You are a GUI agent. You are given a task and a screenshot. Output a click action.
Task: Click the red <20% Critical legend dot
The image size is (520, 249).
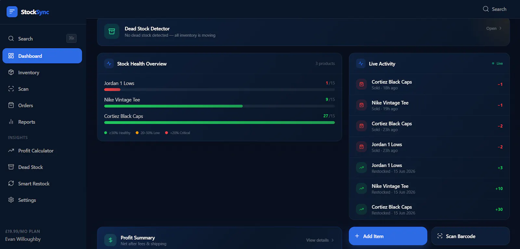[167, 133]
